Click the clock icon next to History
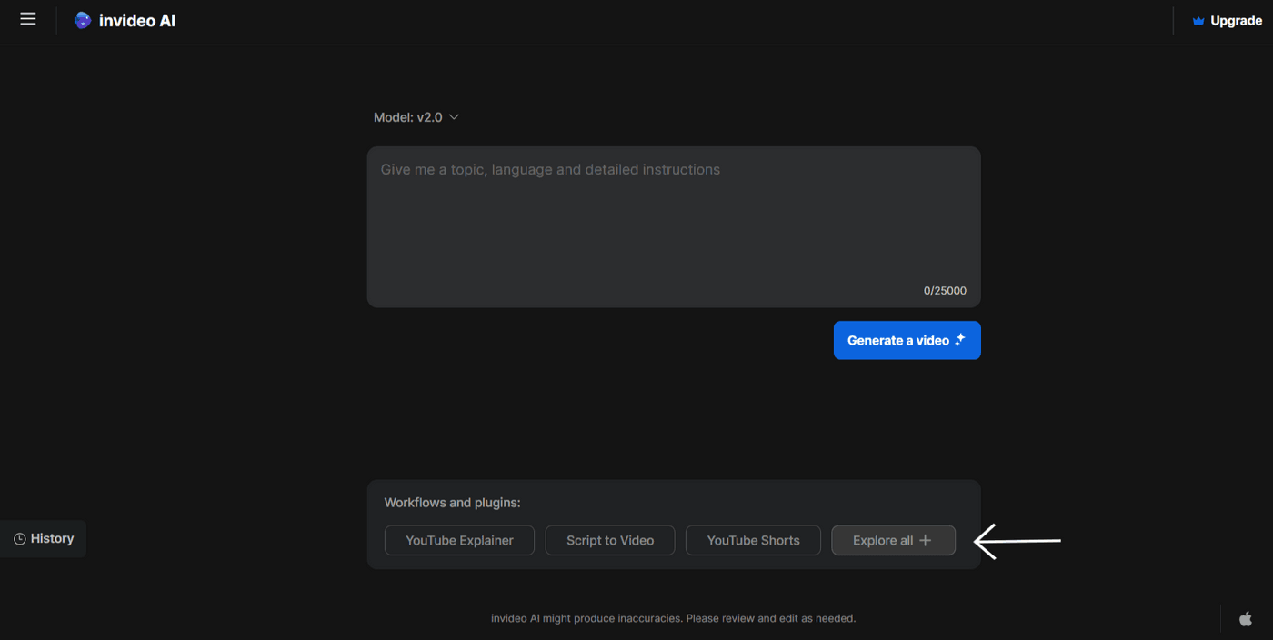The height and width of the screenshot is (640, 1273). (x=20, y=538)
